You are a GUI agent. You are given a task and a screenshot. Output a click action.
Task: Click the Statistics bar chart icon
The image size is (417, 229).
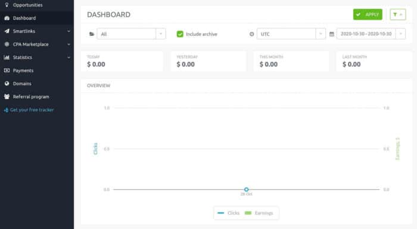7,57
